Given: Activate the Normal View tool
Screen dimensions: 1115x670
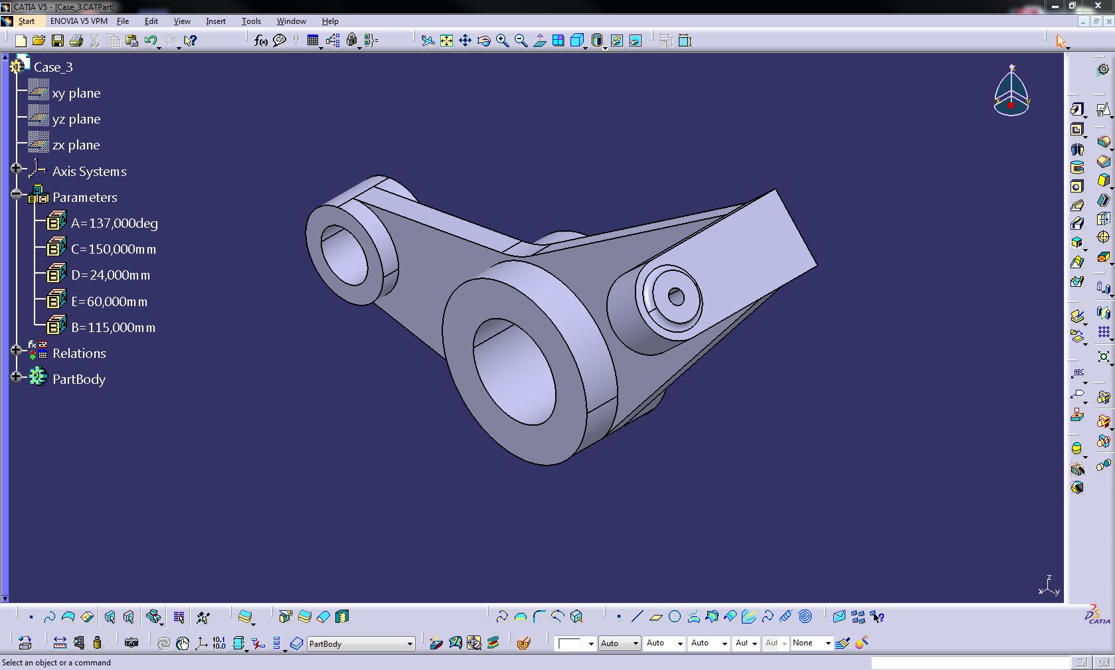Looking at the screenshot, I should tap(540, 41).
